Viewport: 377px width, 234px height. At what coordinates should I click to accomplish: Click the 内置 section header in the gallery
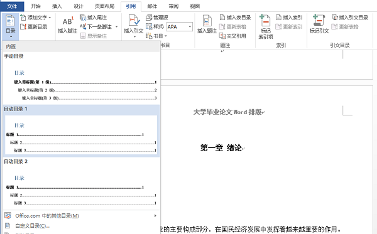pos(81,46)
